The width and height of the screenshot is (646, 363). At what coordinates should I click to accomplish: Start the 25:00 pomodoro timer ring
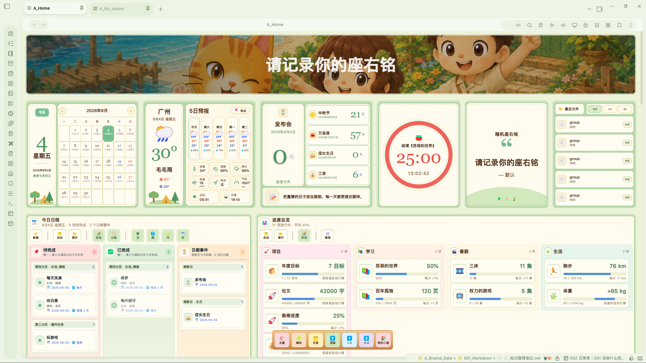[419, 155]
